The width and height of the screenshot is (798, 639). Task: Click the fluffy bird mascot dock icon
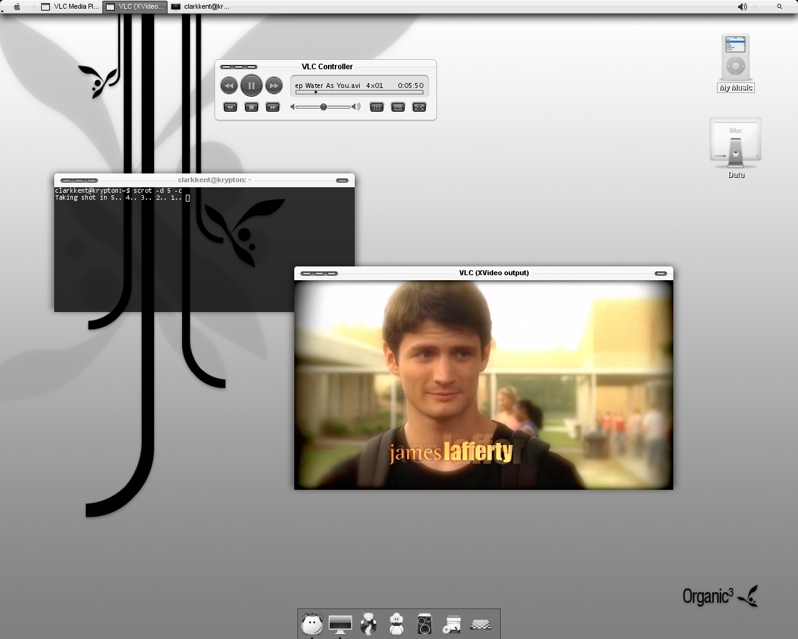click(397, 623)
